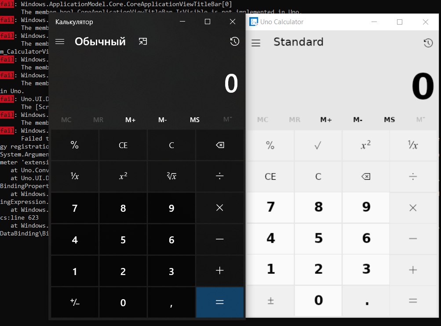
Task: Maximize the Uno Calculator window
Action: (x=399, y=22)
